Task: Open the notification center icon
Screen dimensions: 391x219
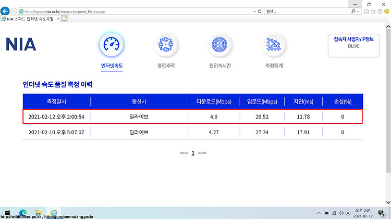Action: pyautogui.click(x=381, y=213)
